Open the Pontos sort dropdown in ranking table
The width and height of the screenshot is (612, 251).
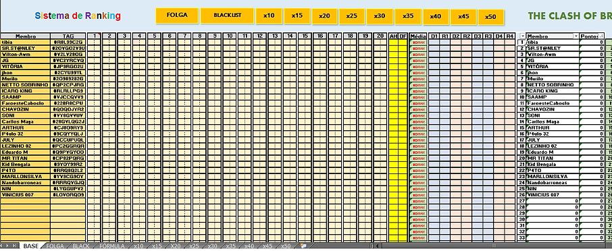click(601, 36)
